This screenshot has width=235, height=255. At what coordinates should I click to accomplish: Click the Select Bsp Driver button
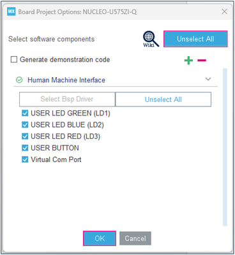coord(67,99)
